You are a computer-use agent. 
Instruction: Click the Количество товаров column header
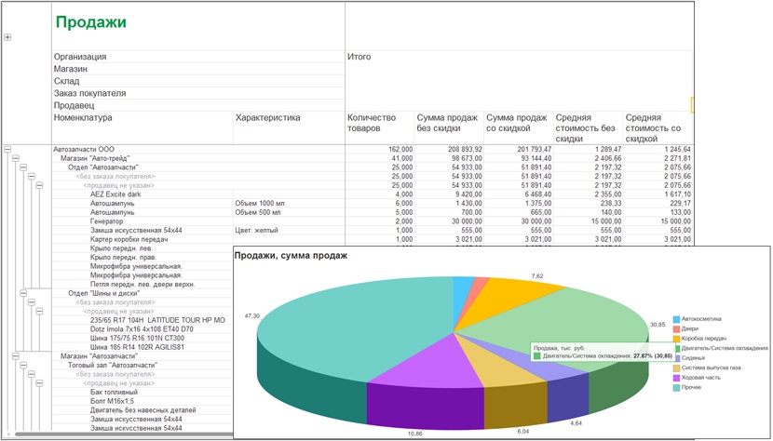[372, 123]
